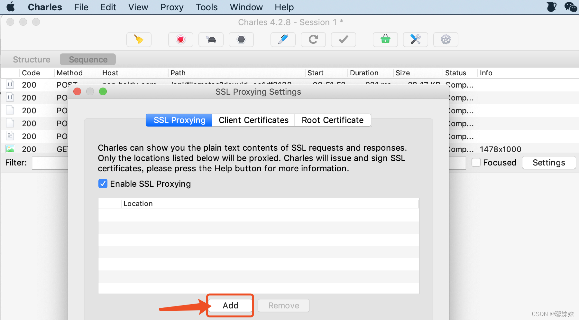
Task: Click the Location column header
Action: [x=270, y=203]
